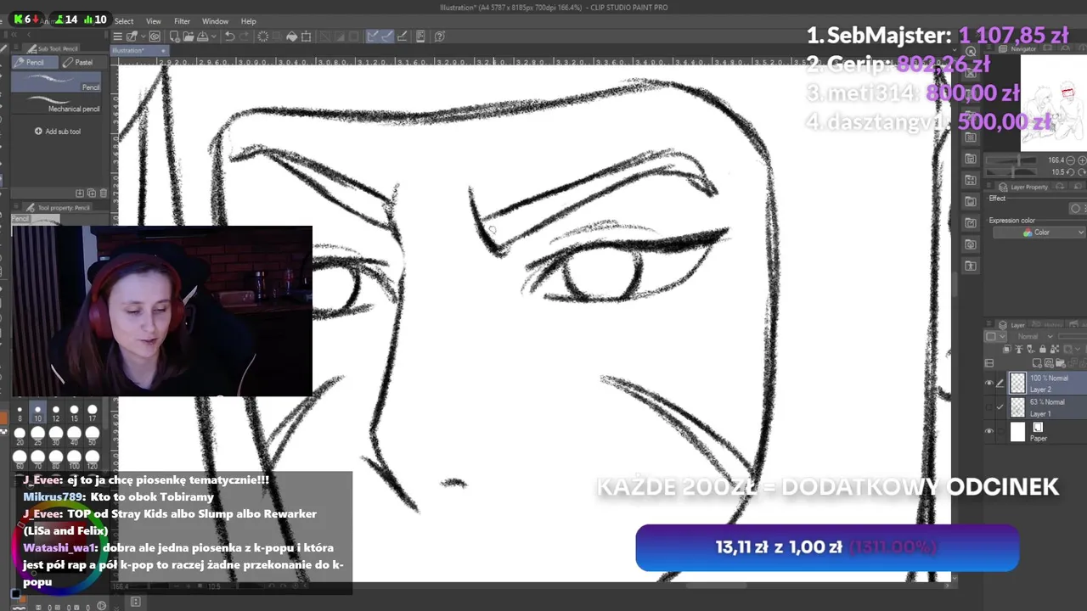Viewport: 1087px width, 611px height.
Task: Select the Pencil sub tool group tab
Action: point(35,62)
